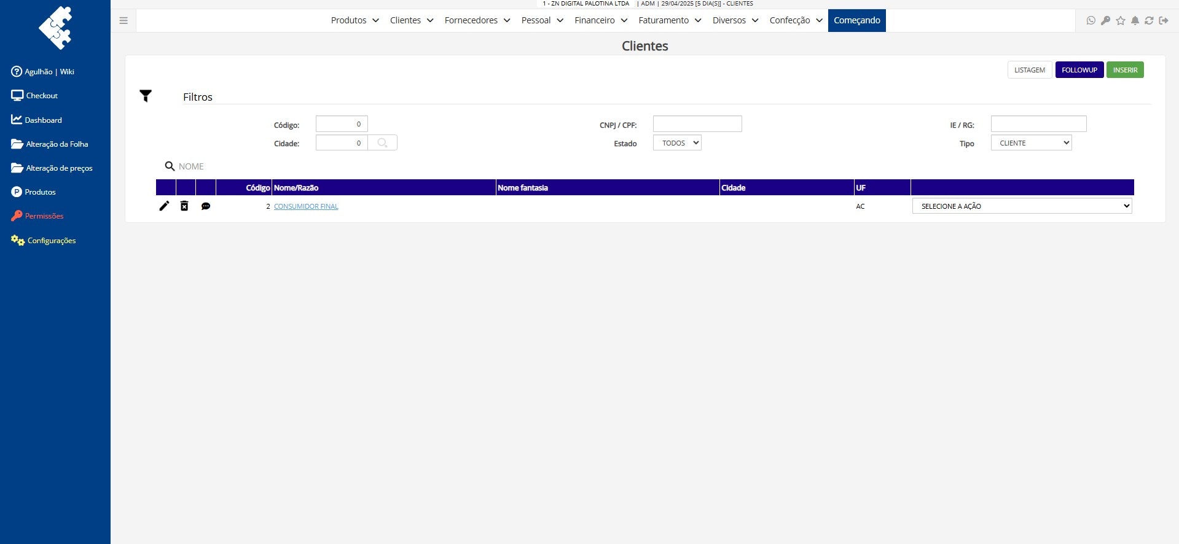Viewport: 1179px width, 544px height.
Task: Click the Nome fantasia column header
Action: click(x=608, y=187)
